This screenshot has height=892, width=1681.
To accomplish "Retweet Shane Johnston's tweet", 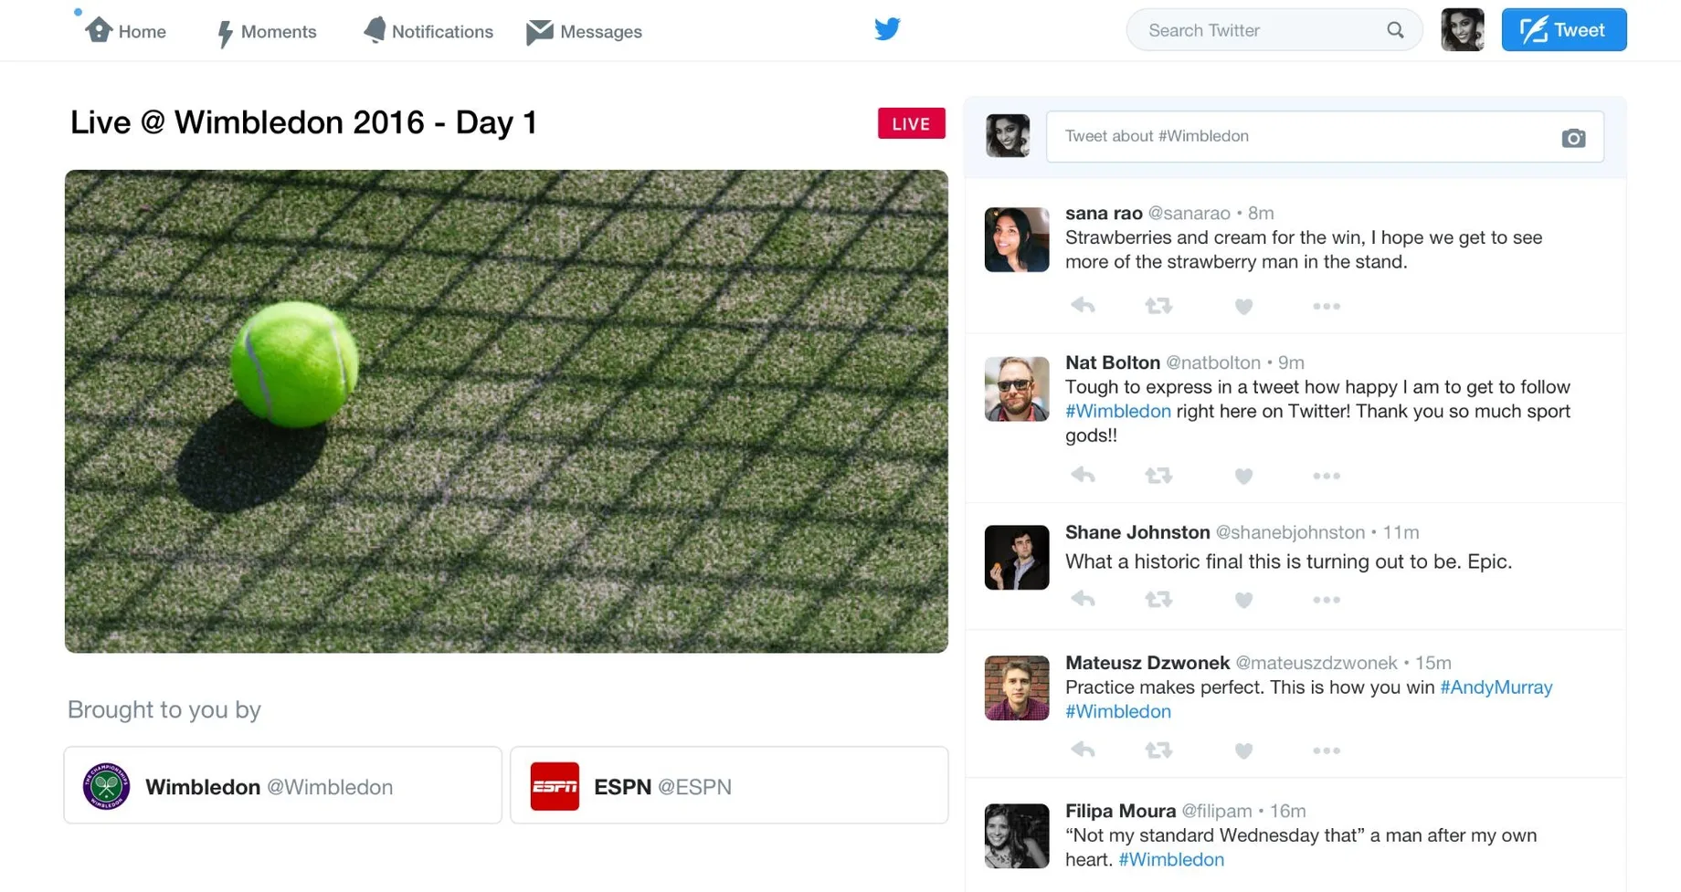I will pyautogui.click(x=1158, y=600).
